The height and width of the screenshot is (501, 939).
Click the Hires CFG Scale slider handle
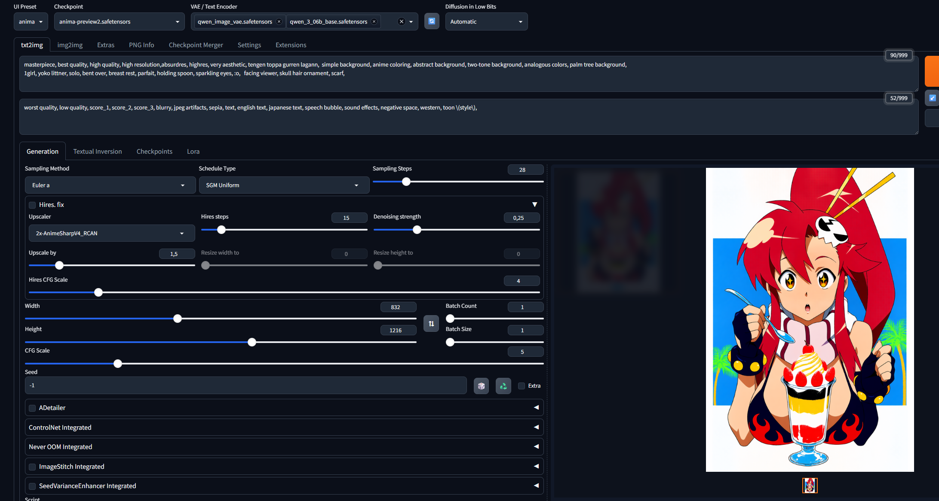coord(98,292)
